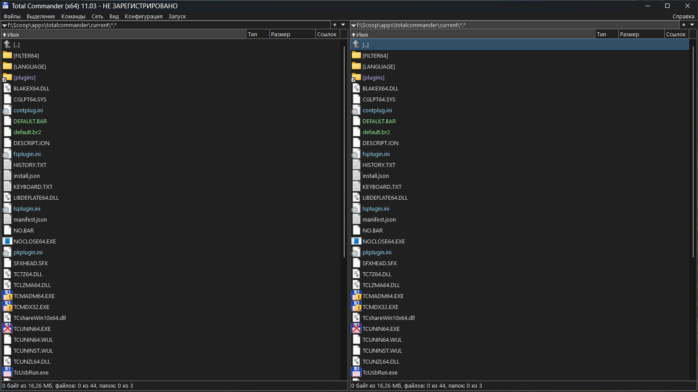Click the BLAKEX64.DLL file icon in right panel
Viewport: 698px width, 392px height.
pyautogui.click(x=356, y=88)
